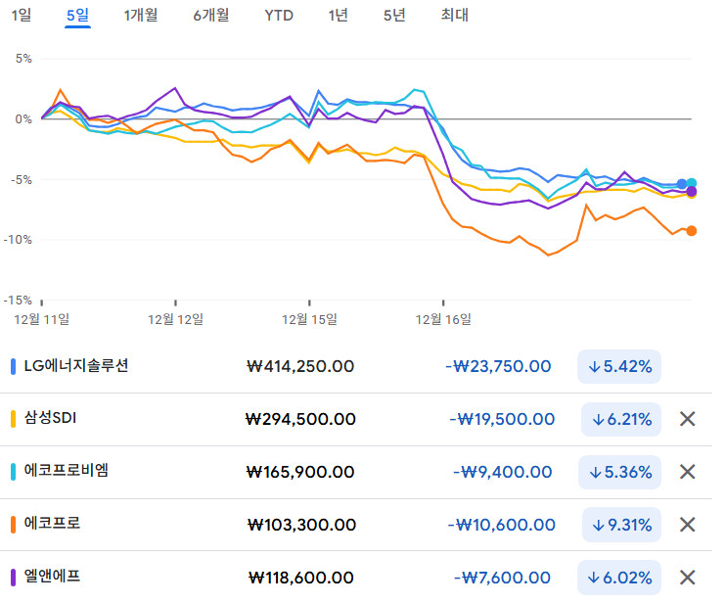Select the 1년 time range

[338, 15]
